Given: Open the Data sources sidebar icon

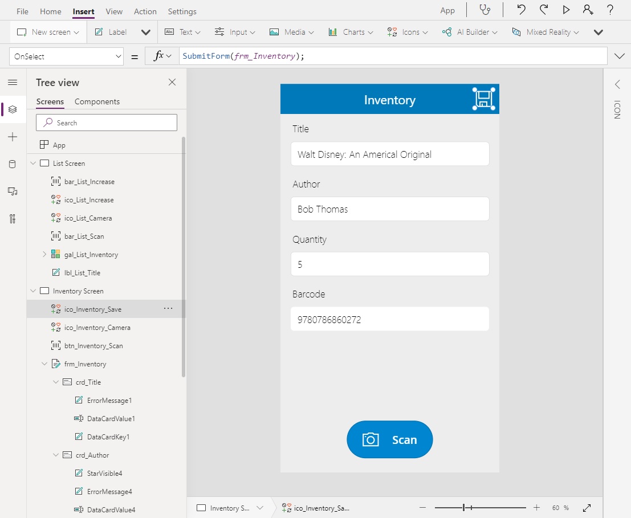Looking at the screenshot, I should coord(13,165).
